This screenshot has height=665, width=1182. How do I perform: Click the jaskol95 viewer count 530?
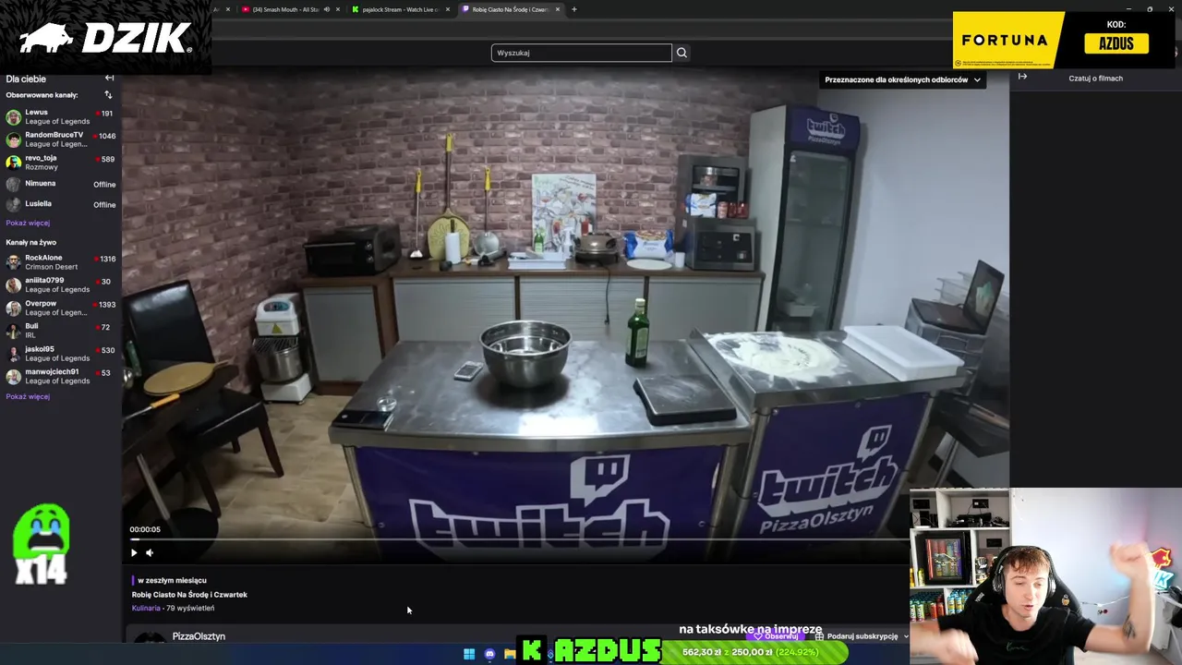point(108,350)
